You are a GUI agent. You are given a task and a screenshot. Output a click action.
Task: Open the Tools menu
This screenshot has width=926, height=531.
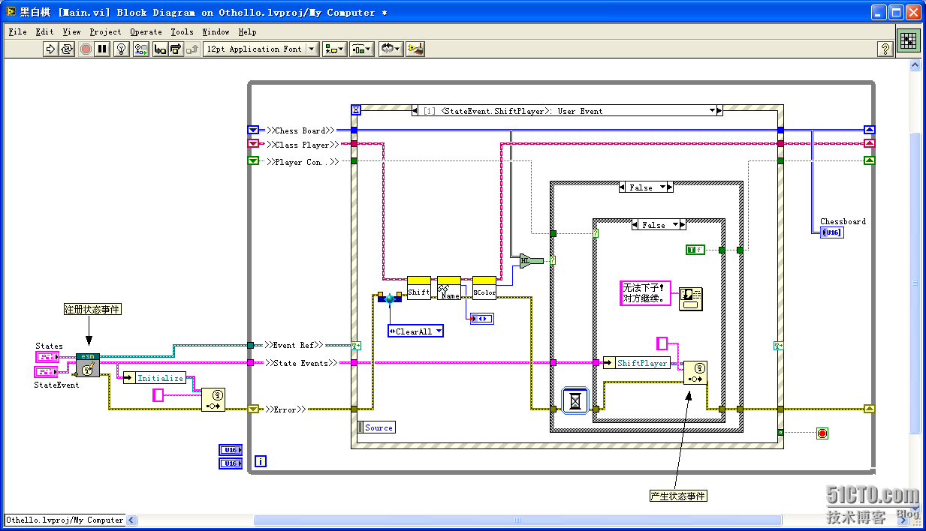tap(182, 31)
